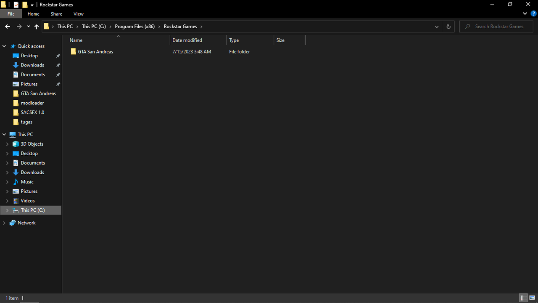The width and height of the screenshot is (538, 303).
Task: Select 3D Objects in the sidebar
Action: (32, 144)
